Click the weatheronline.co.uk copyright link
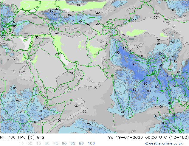 [164, 143]
